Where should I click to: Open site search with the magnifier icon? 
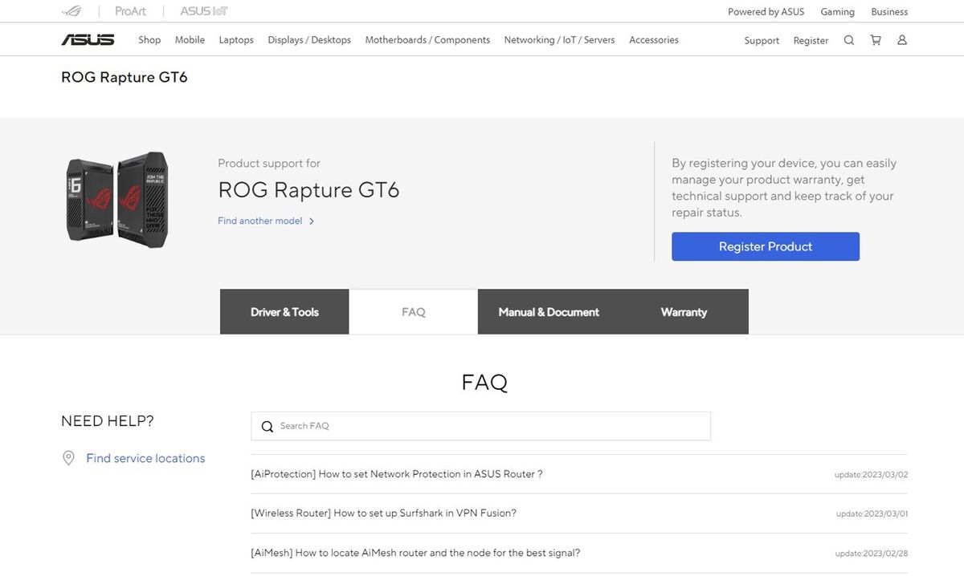(x=849, y=39)
